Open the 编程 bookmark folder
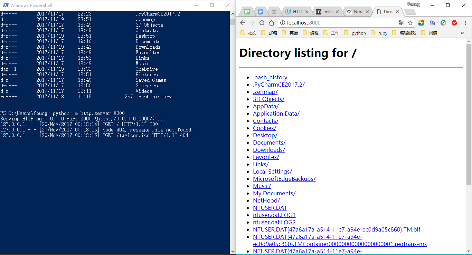 pyautogui.click(x=311, y=33)
